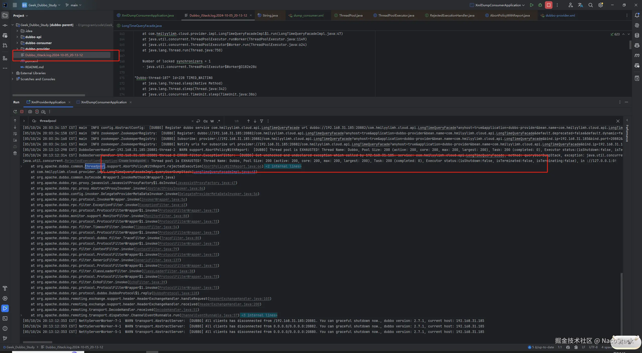The width and height of the screenshot is (642, 353).
Task: Open the Notifications bell
Action: (x=637, y=15)
